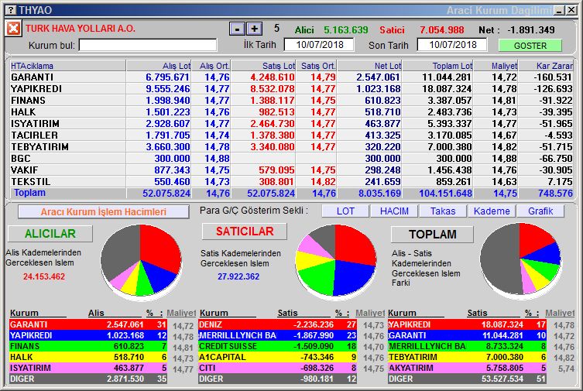Decrease count with the minus button
This screenshot has width=583, height=391.
pyautogui.click(x=237, y=29)
